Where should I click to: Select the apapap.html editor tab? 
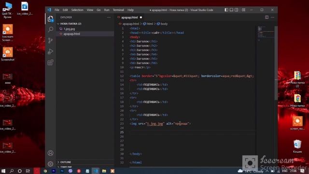129,17
